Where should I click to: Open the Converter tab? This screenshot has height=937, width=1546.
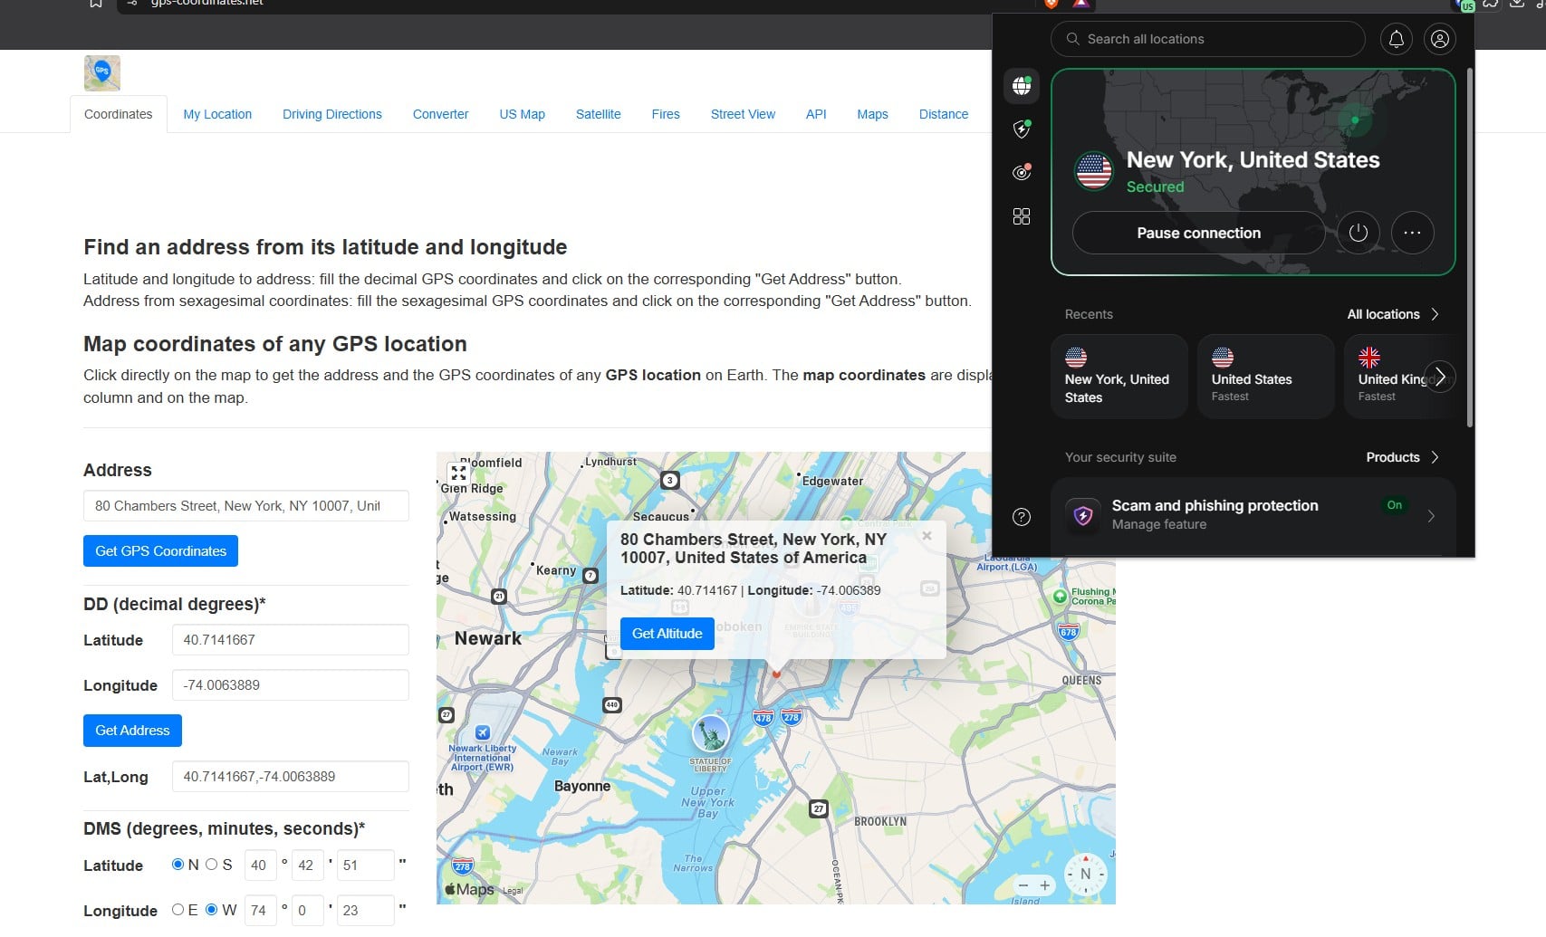click(x=440, y=114)
